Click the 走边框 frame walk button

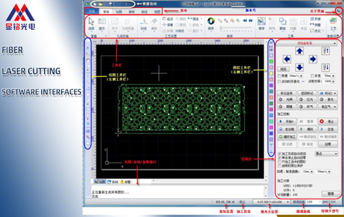pyautogui.click(x=287, y=129)
